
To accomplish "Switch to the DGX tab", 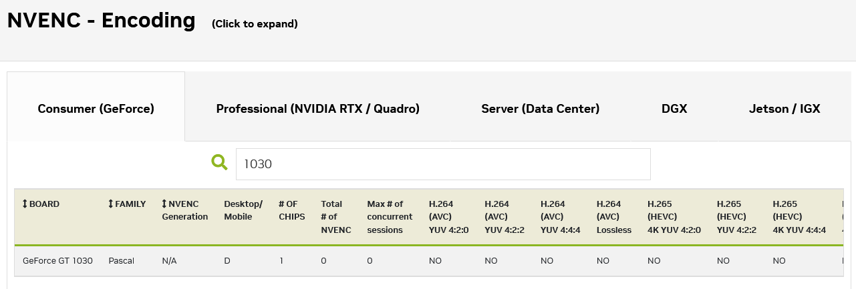I will [674, 109].
